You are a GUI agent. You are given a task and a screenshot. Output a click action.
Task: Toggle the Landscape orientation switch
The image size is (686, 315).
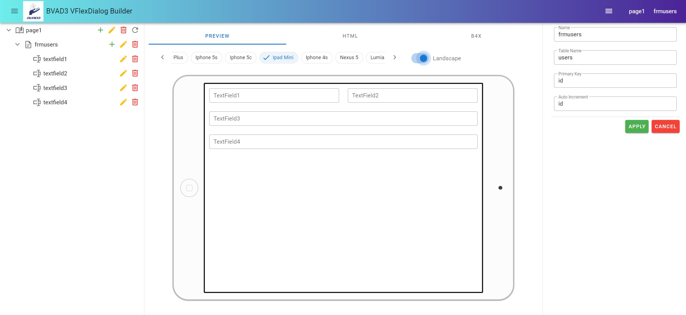(421, 58)
